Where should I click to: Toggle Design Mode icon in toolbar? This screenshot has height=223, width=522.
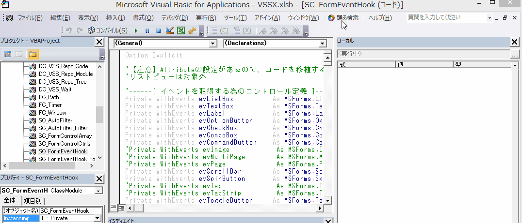click(169, 30)
